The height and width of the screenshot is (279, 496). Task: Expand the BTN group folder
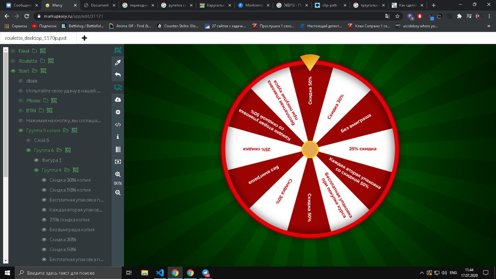(41, 110)
